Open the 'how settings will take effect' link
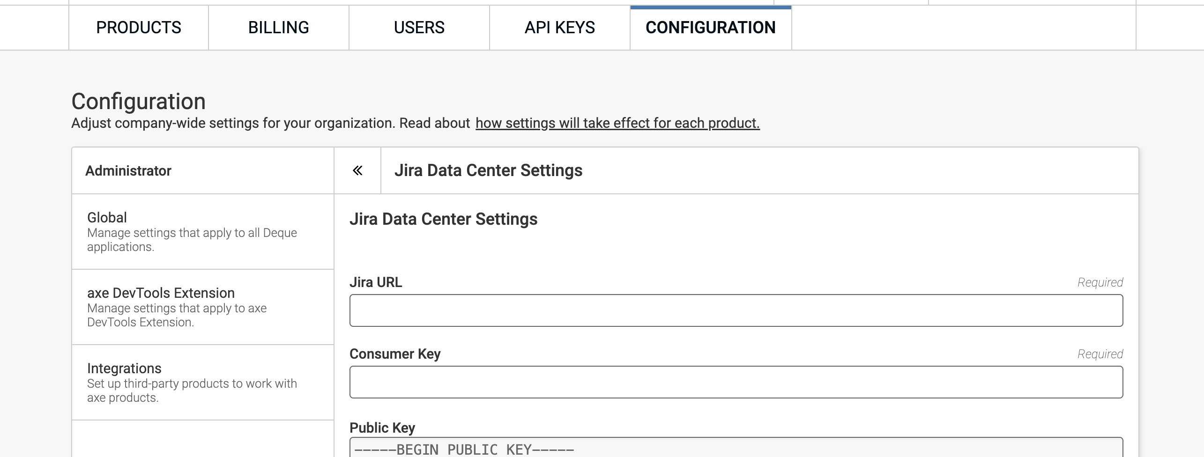 click(617, 123)
